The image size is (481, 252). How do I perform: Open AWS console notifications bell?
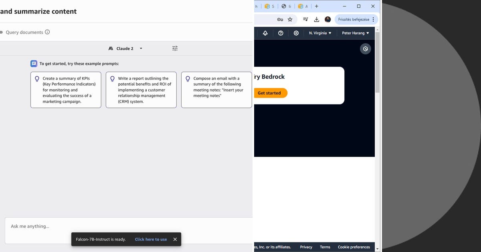265,33
